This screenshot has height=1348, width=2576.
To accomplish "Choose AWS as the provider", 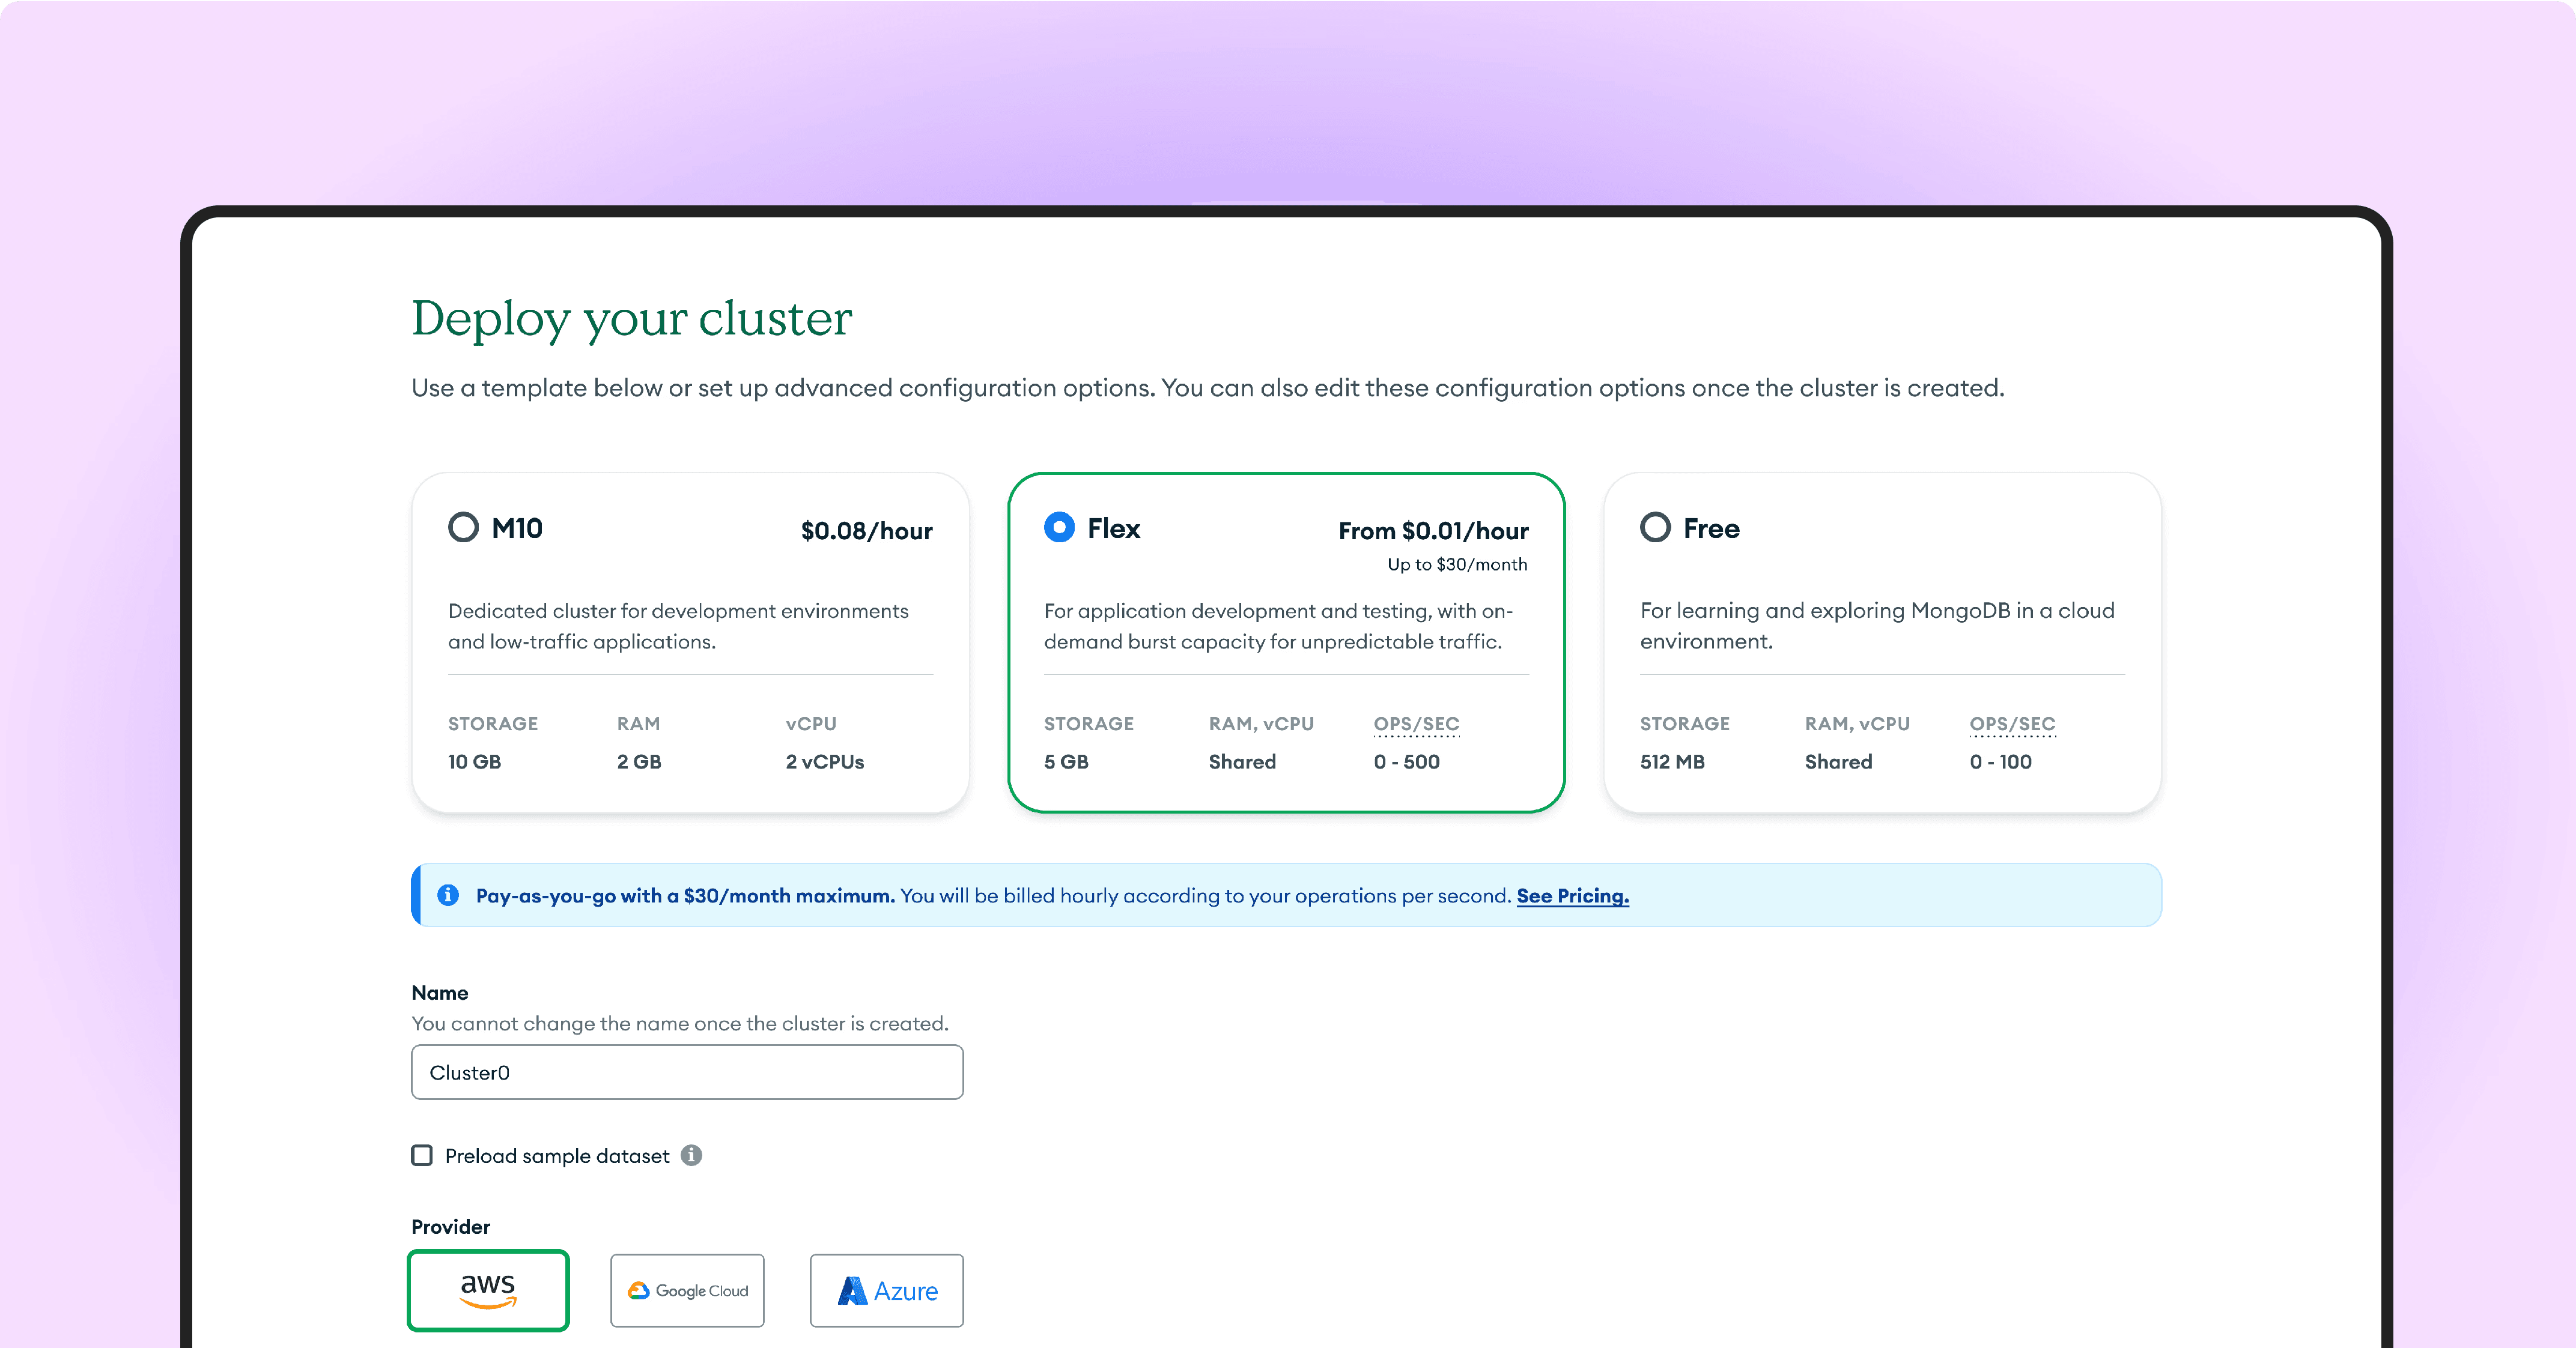I will pos(488,1290).
